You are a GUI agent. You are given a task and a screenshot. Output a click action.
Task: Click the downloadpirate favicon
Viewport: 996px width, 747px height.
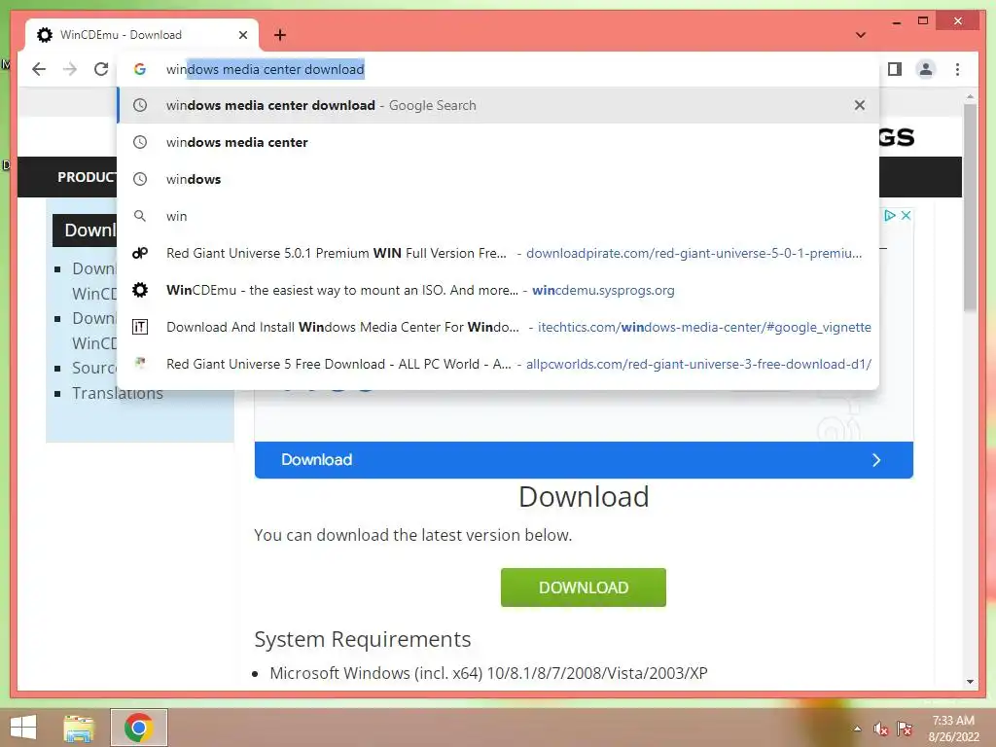[140, 253]
